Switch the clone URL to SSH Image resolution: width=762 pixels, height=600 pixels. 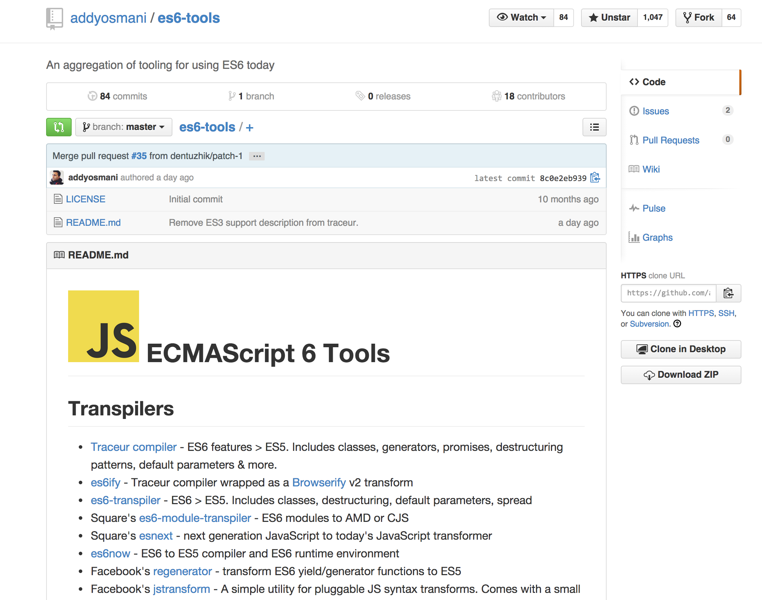pyautogui.click(x=726, y=313)
